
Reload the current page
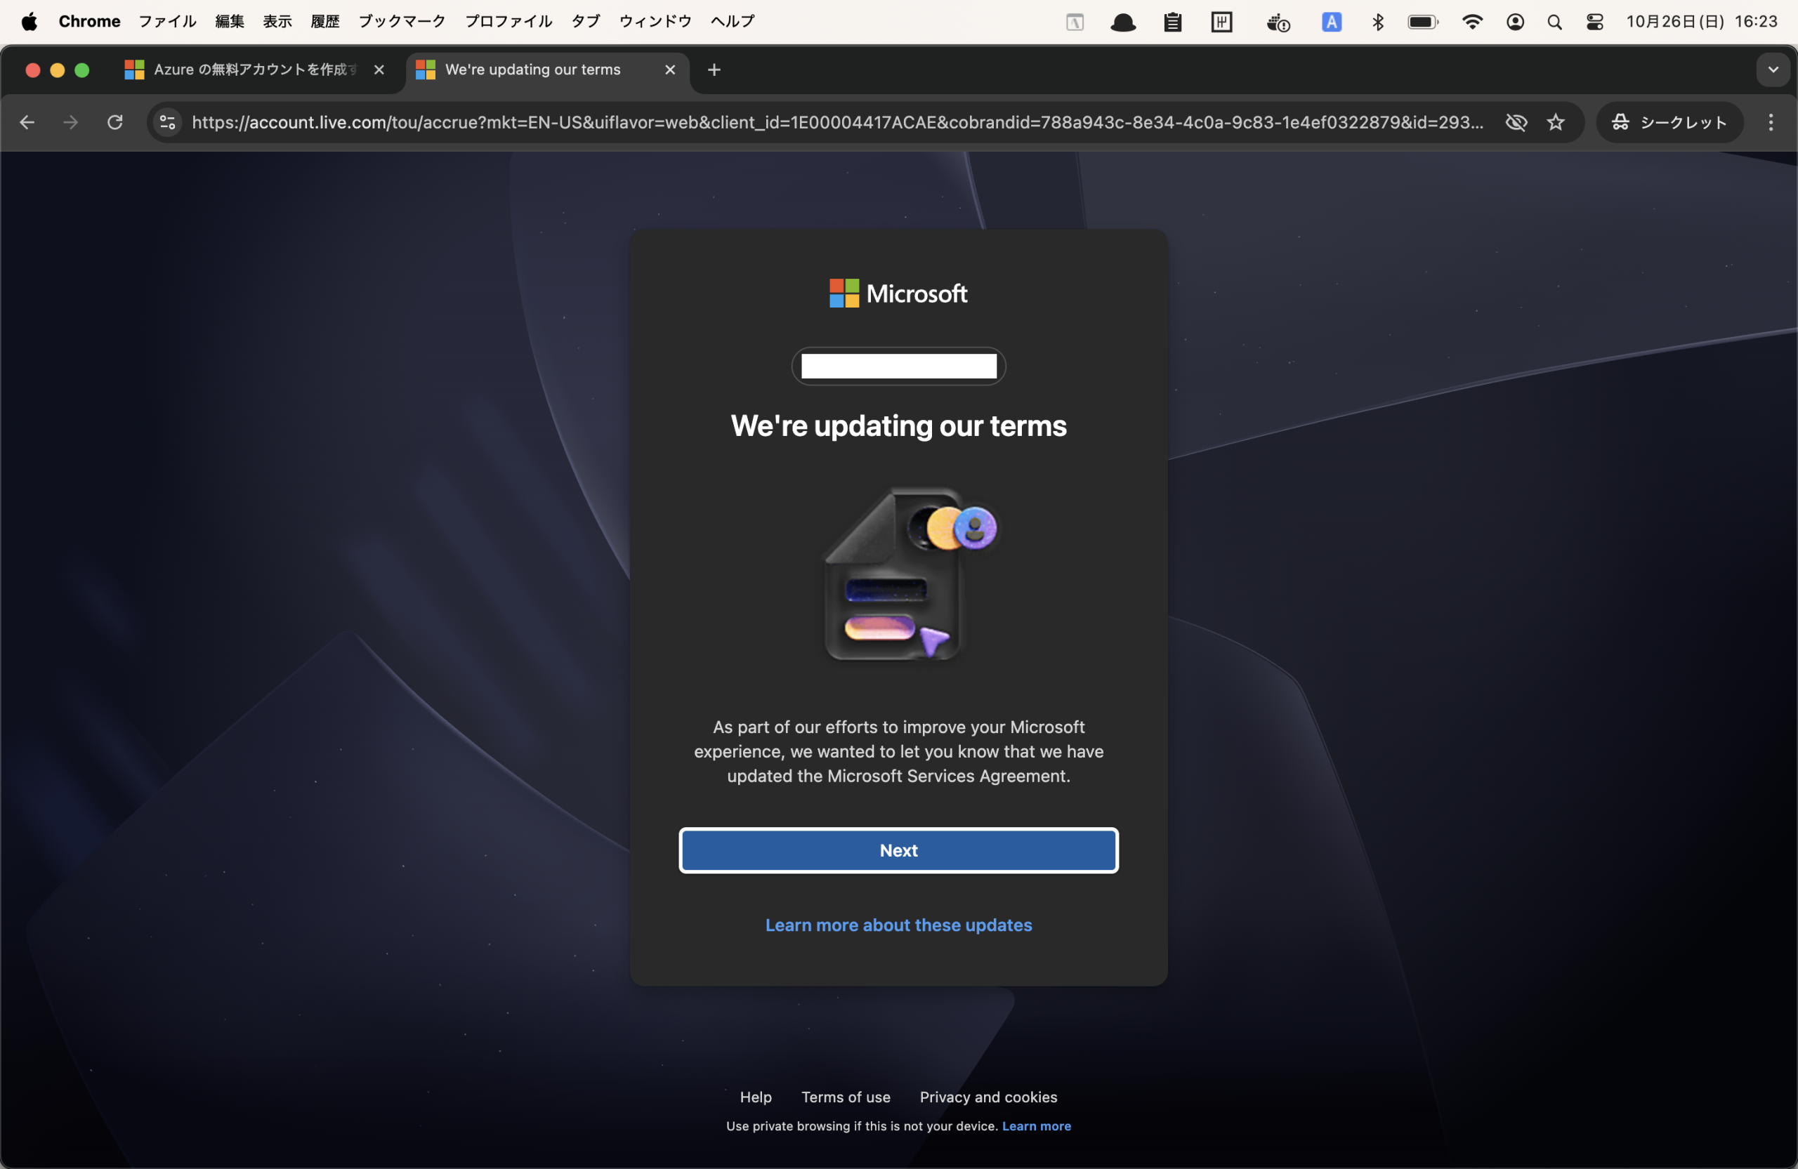click(x=114, y=122)
